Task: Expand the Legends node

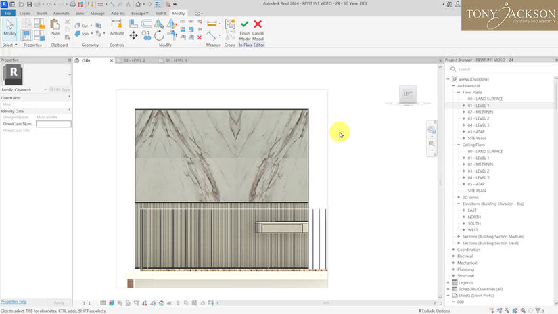Action: 448,282
